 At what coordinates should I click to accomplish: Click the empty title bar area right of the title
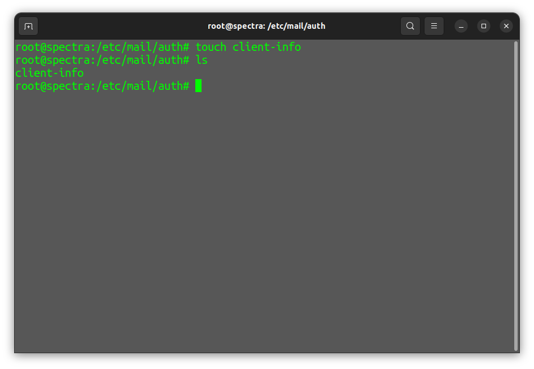point(363,26)
